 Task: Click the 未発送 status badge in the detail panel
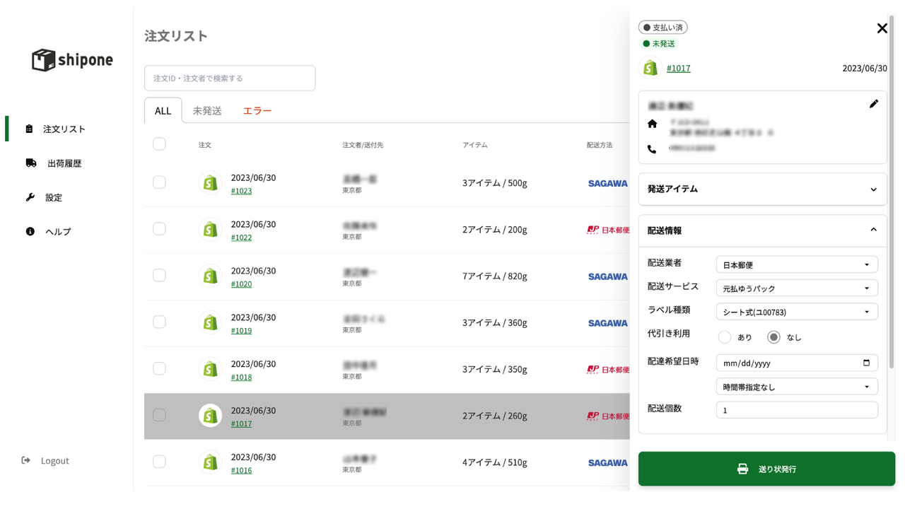(658, 44)
